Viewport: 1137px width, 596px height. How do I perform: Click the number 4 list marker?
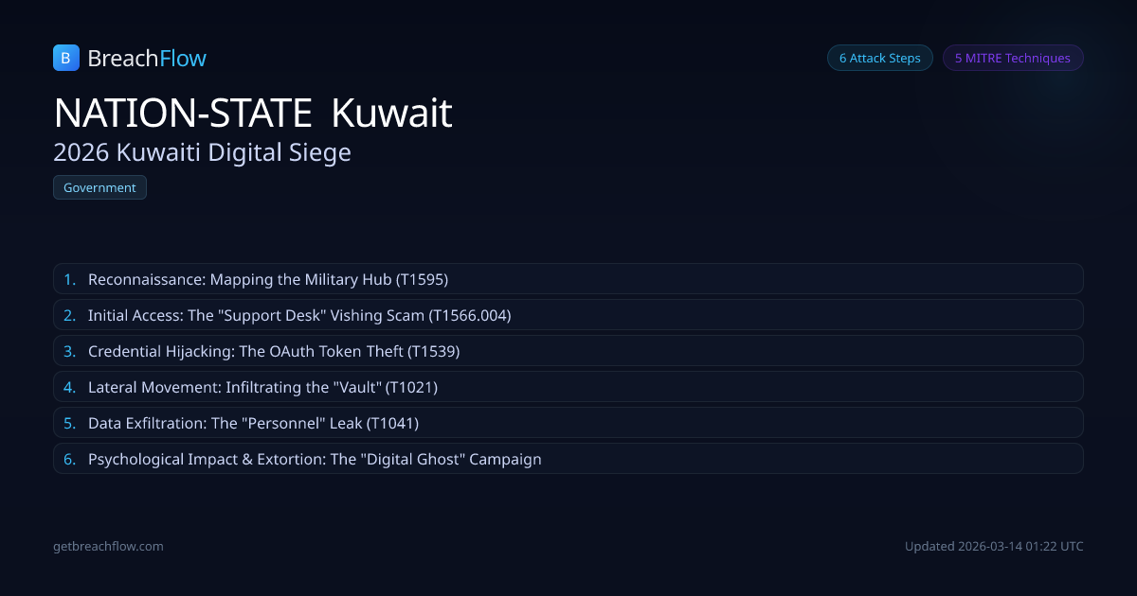[x=69, y=387]
